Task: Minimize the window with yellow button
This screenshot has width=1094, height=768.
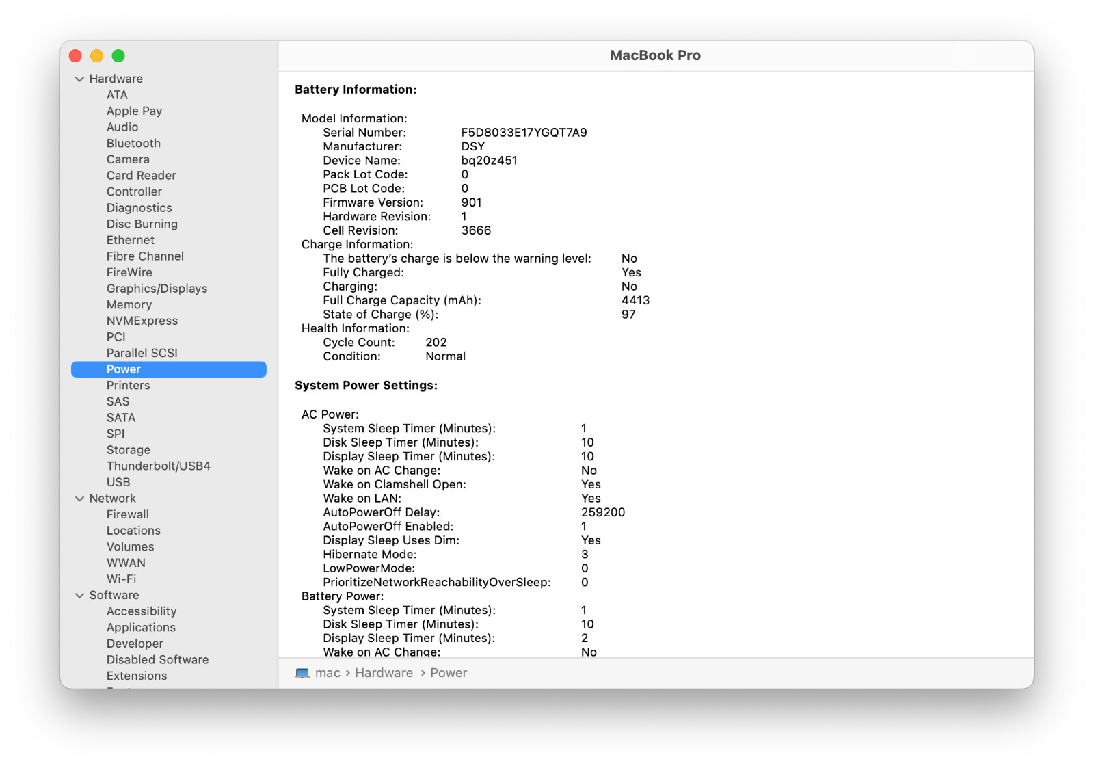Action: [x=97, y=56]
